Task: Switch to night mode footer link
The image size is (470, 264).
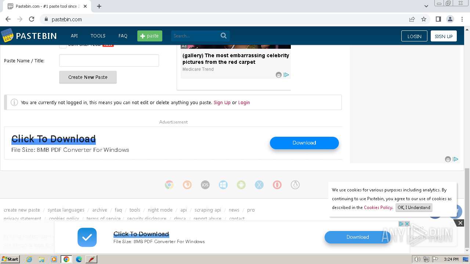Action: tap(160, 210)
